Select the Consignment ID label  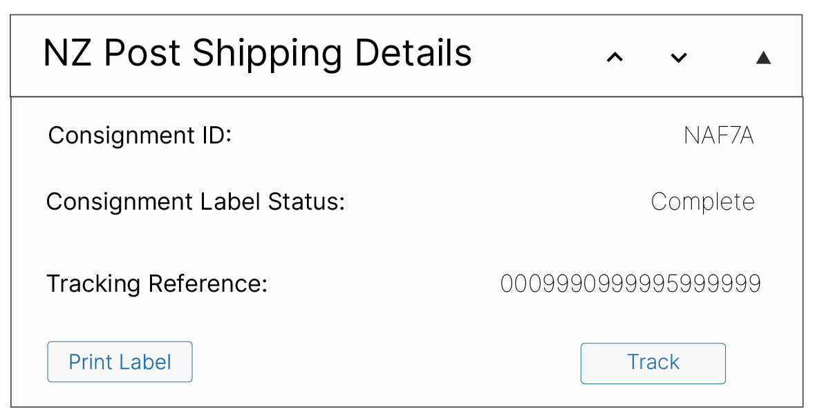pyautogui.click(x=140, y=135)
